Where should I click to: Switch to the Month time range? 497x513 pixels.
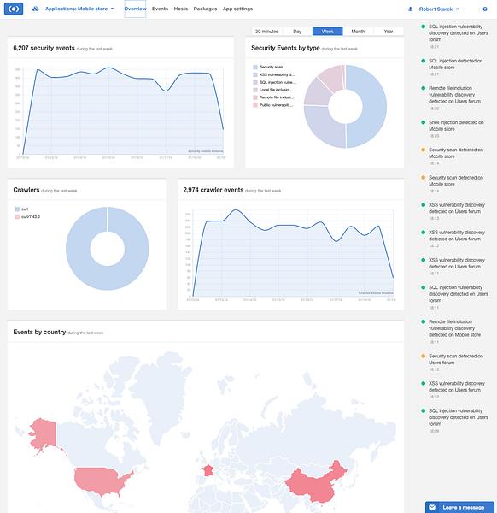pos(358,32)
